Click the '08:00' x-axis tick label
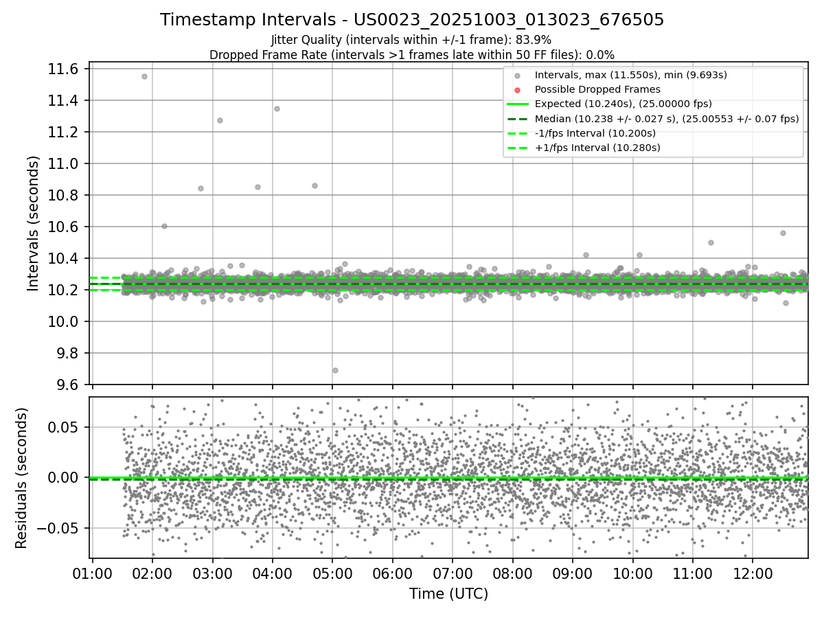 [x=512, y=573]
